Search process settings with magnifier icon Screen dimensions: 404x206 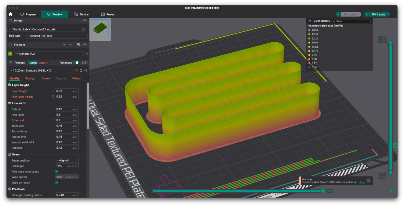(x=86, y=71)
